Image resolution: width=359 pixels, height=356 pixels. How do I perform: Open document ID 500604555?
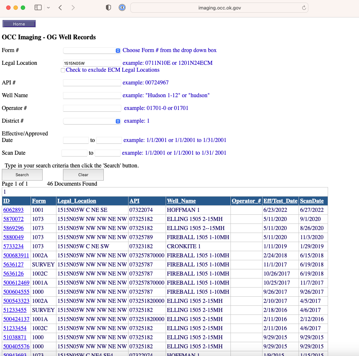point(16,292)
